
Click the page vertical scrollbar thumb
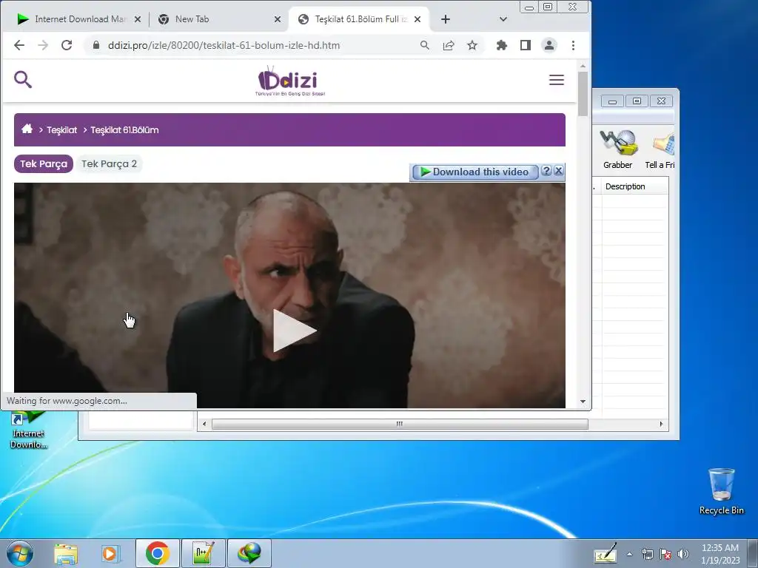click(583, 94)
